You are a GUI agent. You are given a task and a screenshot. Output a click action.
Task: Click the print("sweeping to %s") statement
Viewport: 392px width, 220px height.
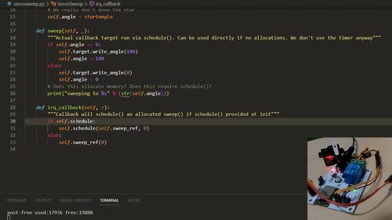point(108,94)
